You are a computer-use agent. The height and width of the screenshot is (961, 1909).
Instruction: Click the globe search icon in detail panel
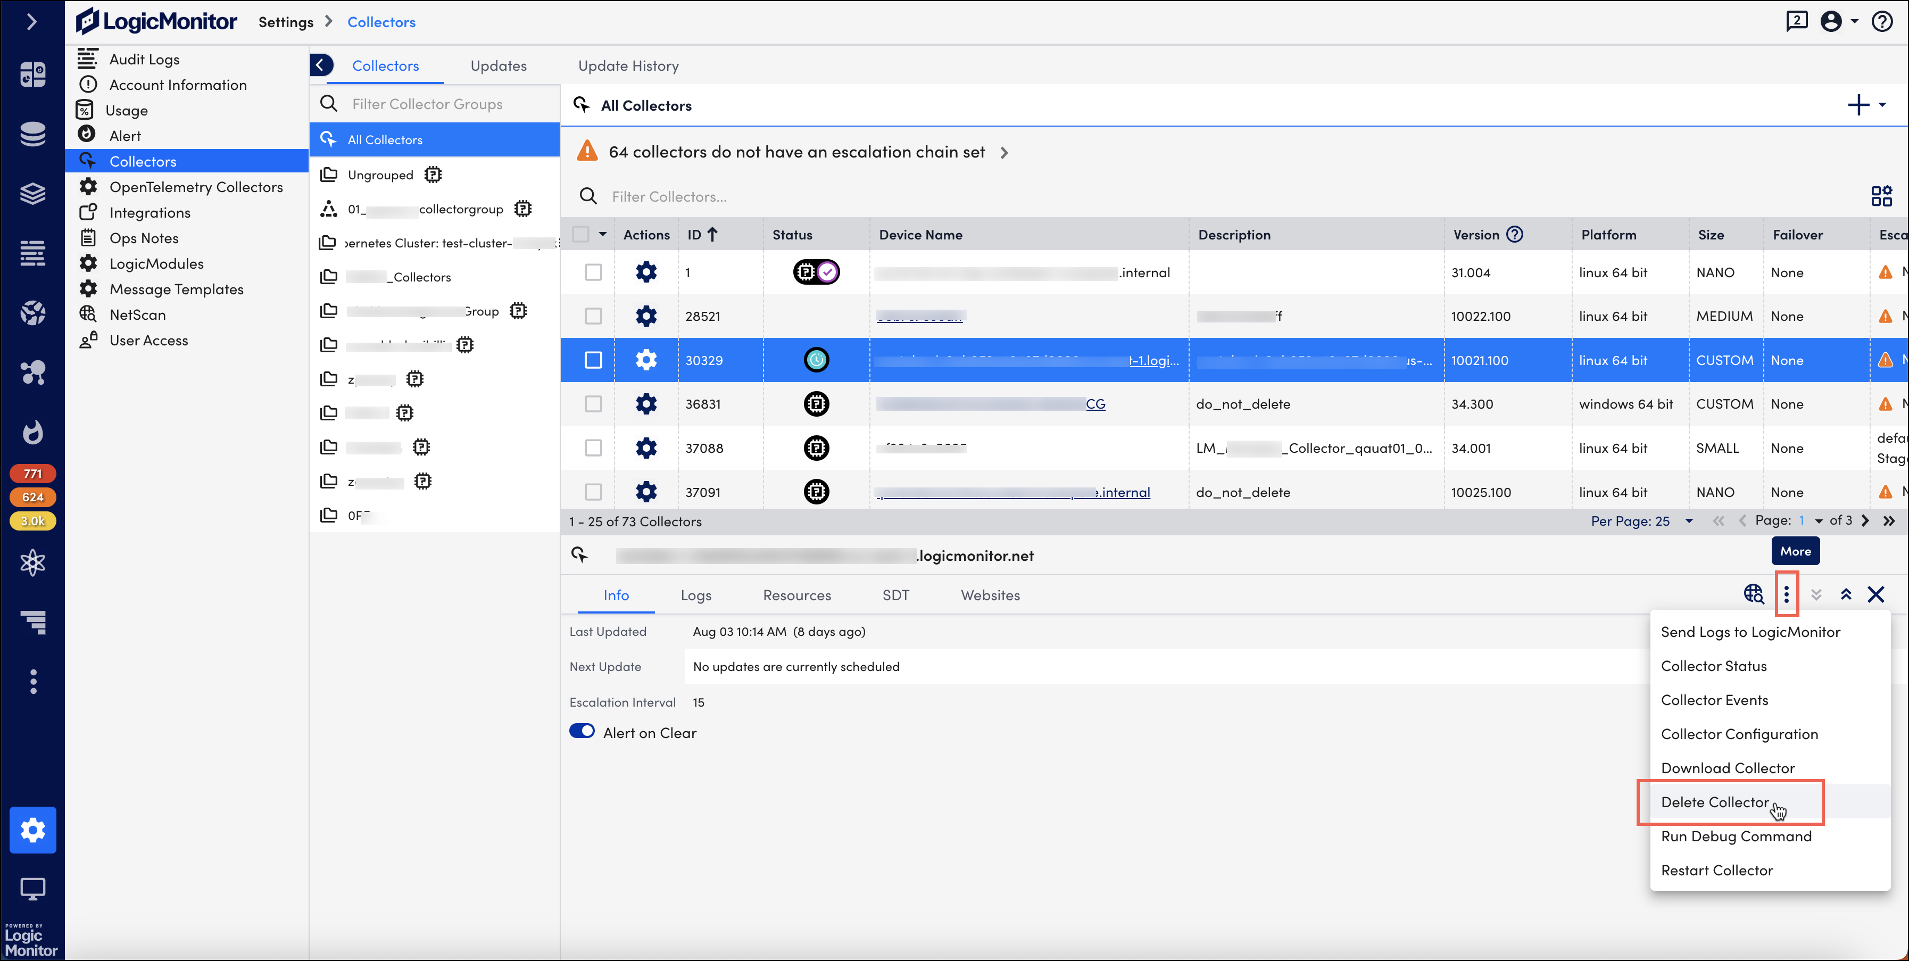[x=1754, y=594]
